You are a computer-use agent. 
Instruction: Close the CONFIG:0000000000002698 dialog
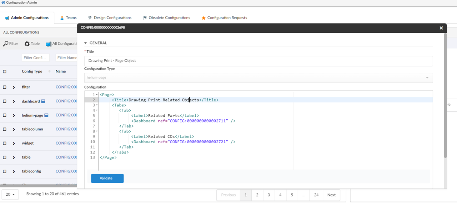tap(441, 28)
